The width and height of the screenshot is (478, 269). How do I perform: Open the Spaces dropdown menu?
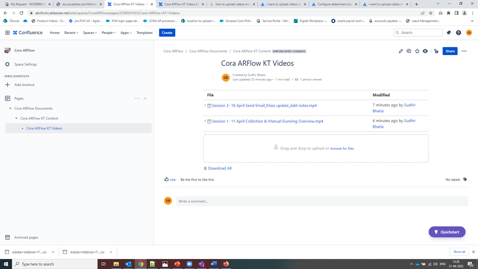point(90,33)
